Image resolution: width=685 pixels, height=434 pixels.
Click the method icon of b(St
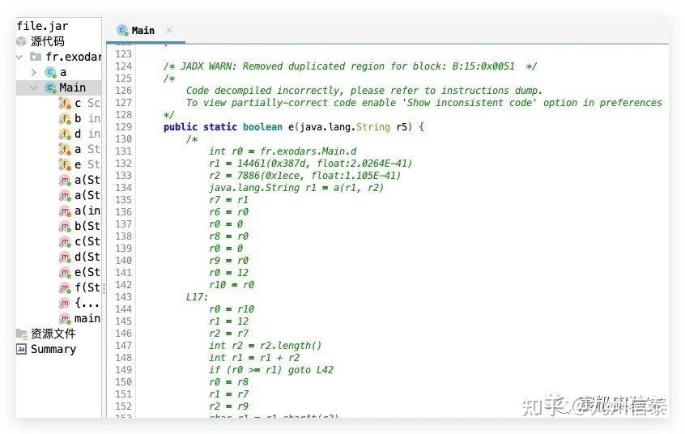[65, 227]
